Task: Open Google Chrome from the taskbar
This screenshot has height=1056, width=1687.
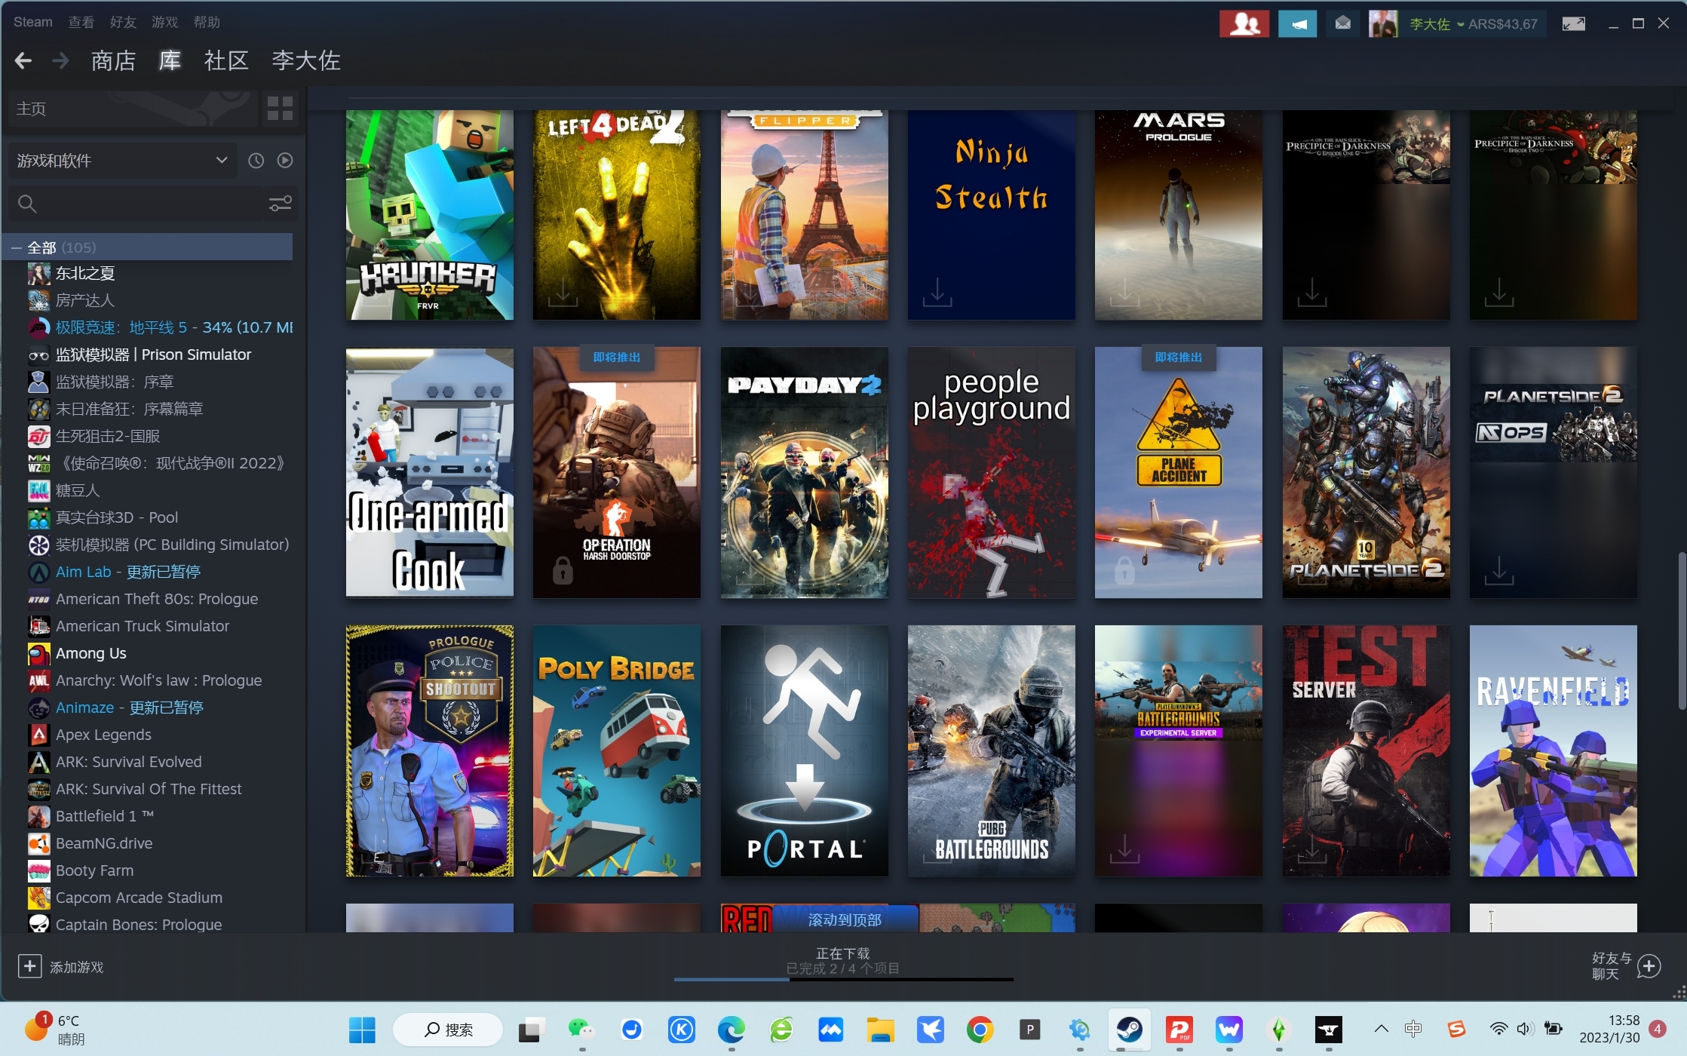Action: pyautogui.click(x=980, y=1030)
